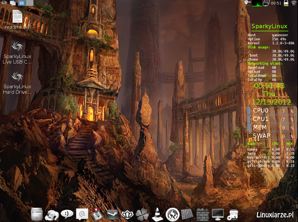Launch the disc-burning flame dock icon
Screen dimensions: 298x222
coord(173,214)
